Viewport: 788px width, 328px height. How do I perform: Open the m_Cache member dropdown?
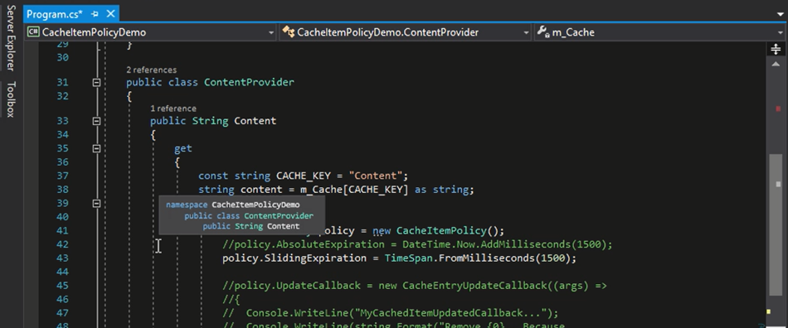661,32
